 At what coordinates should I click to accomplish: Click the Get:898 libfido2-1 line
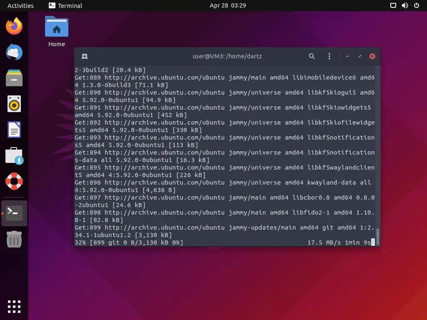click(x=225, y=216)
